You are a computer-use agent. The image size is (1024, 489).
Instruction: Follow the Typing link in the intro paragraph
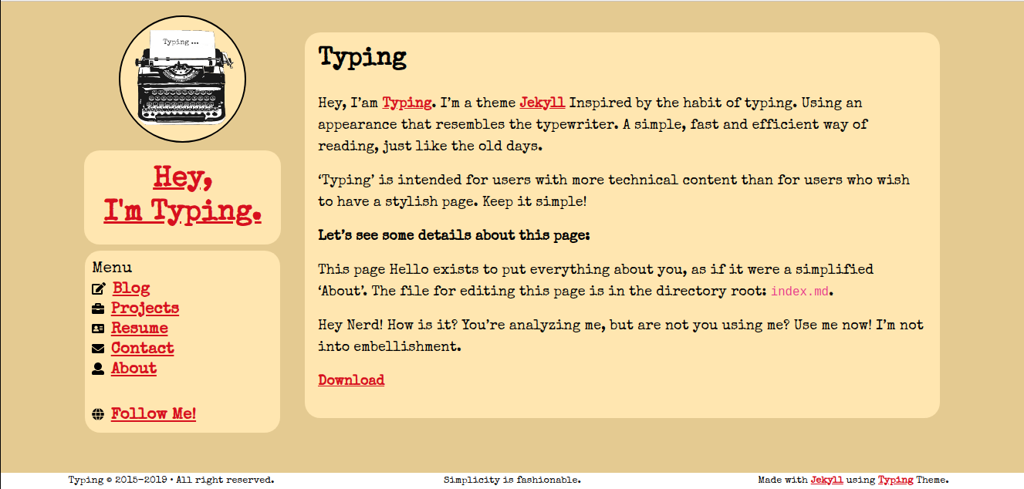(407, 103)
